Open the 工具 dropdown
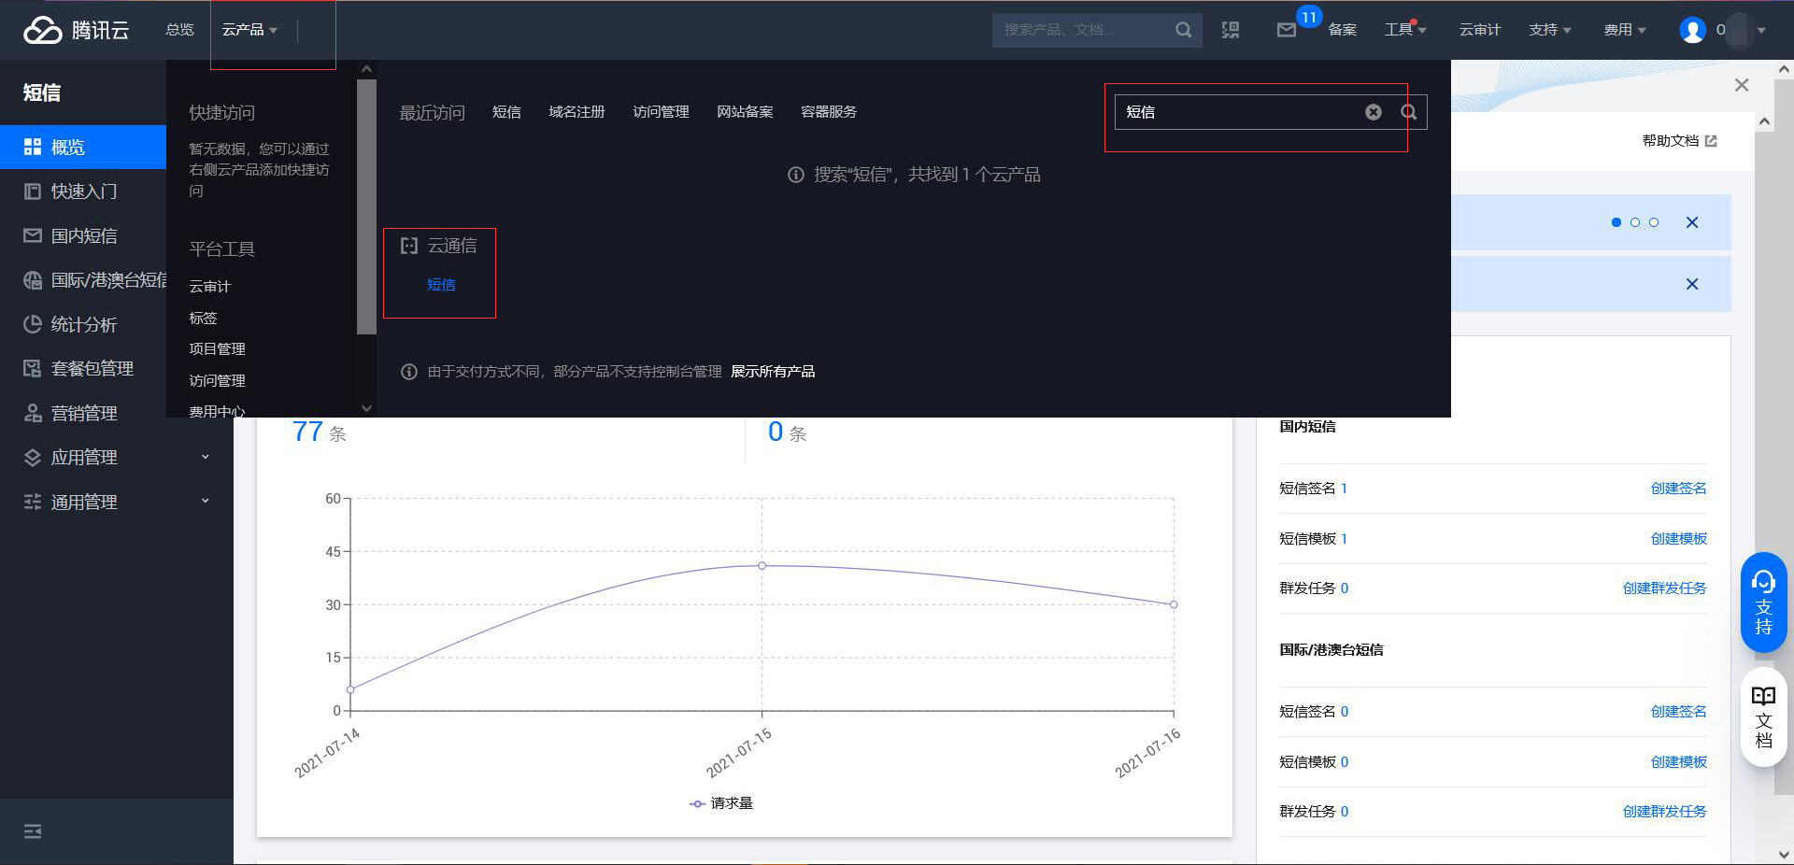Image resolution: width=1794 pixels, height=865 pixels. 1405,30
